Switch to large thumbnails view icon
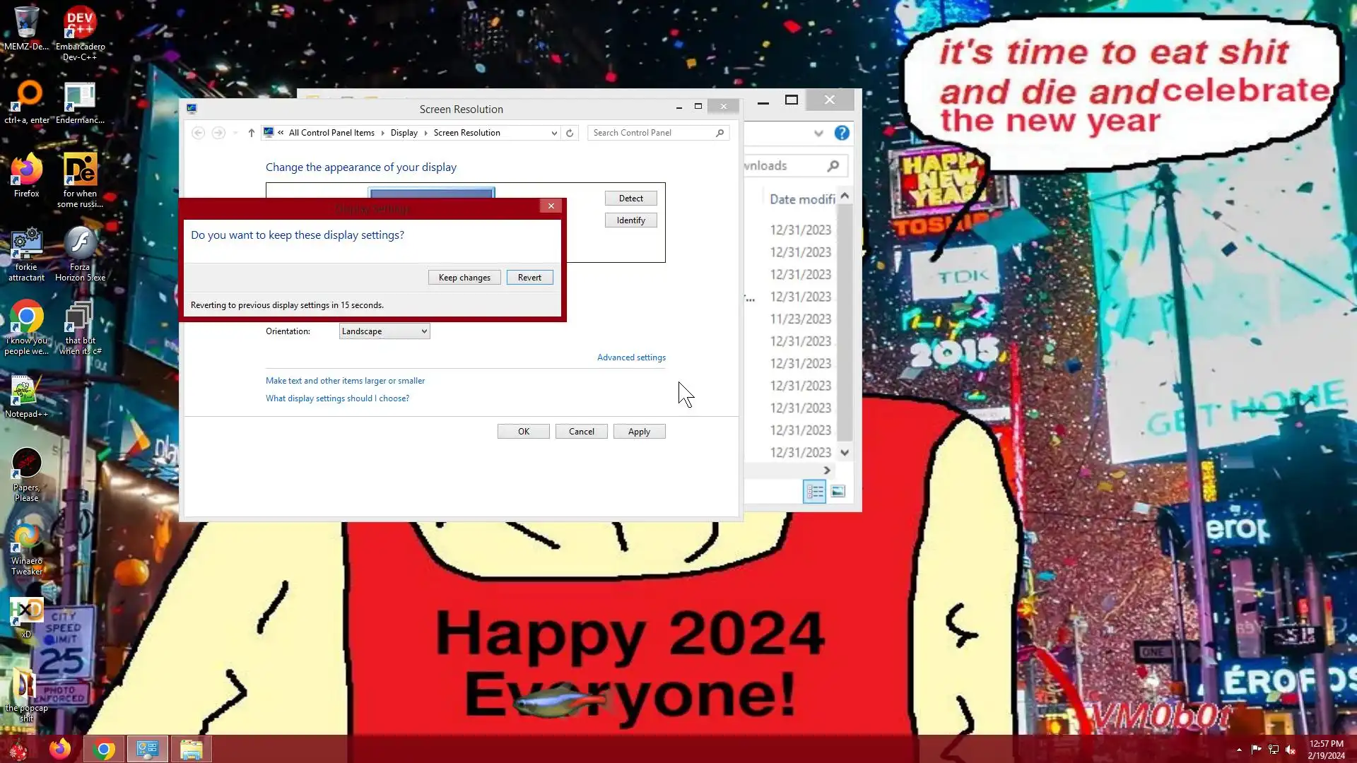 [838, 491]
